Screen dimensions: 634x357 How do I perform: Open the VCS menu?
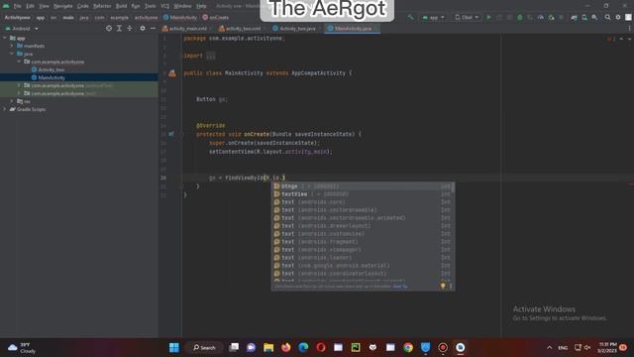165,6
